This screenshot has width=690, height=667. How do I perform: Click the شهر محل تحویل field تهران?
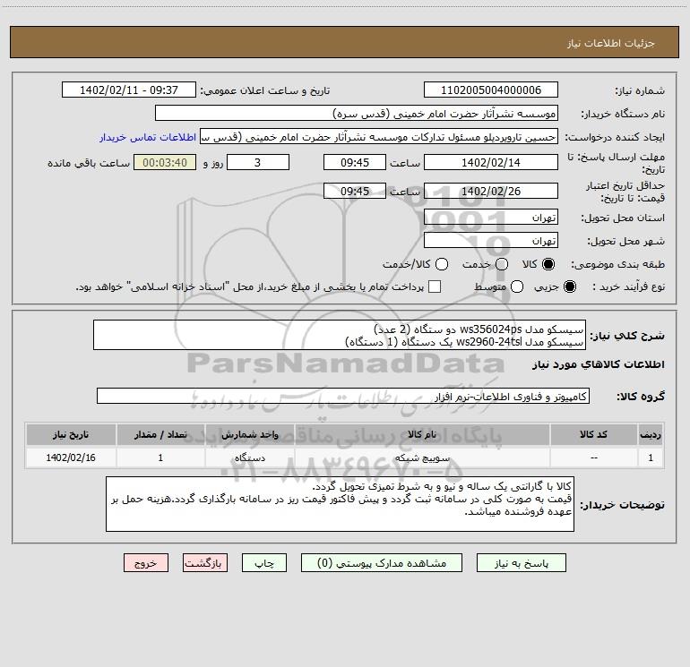[x=491, y=241]
